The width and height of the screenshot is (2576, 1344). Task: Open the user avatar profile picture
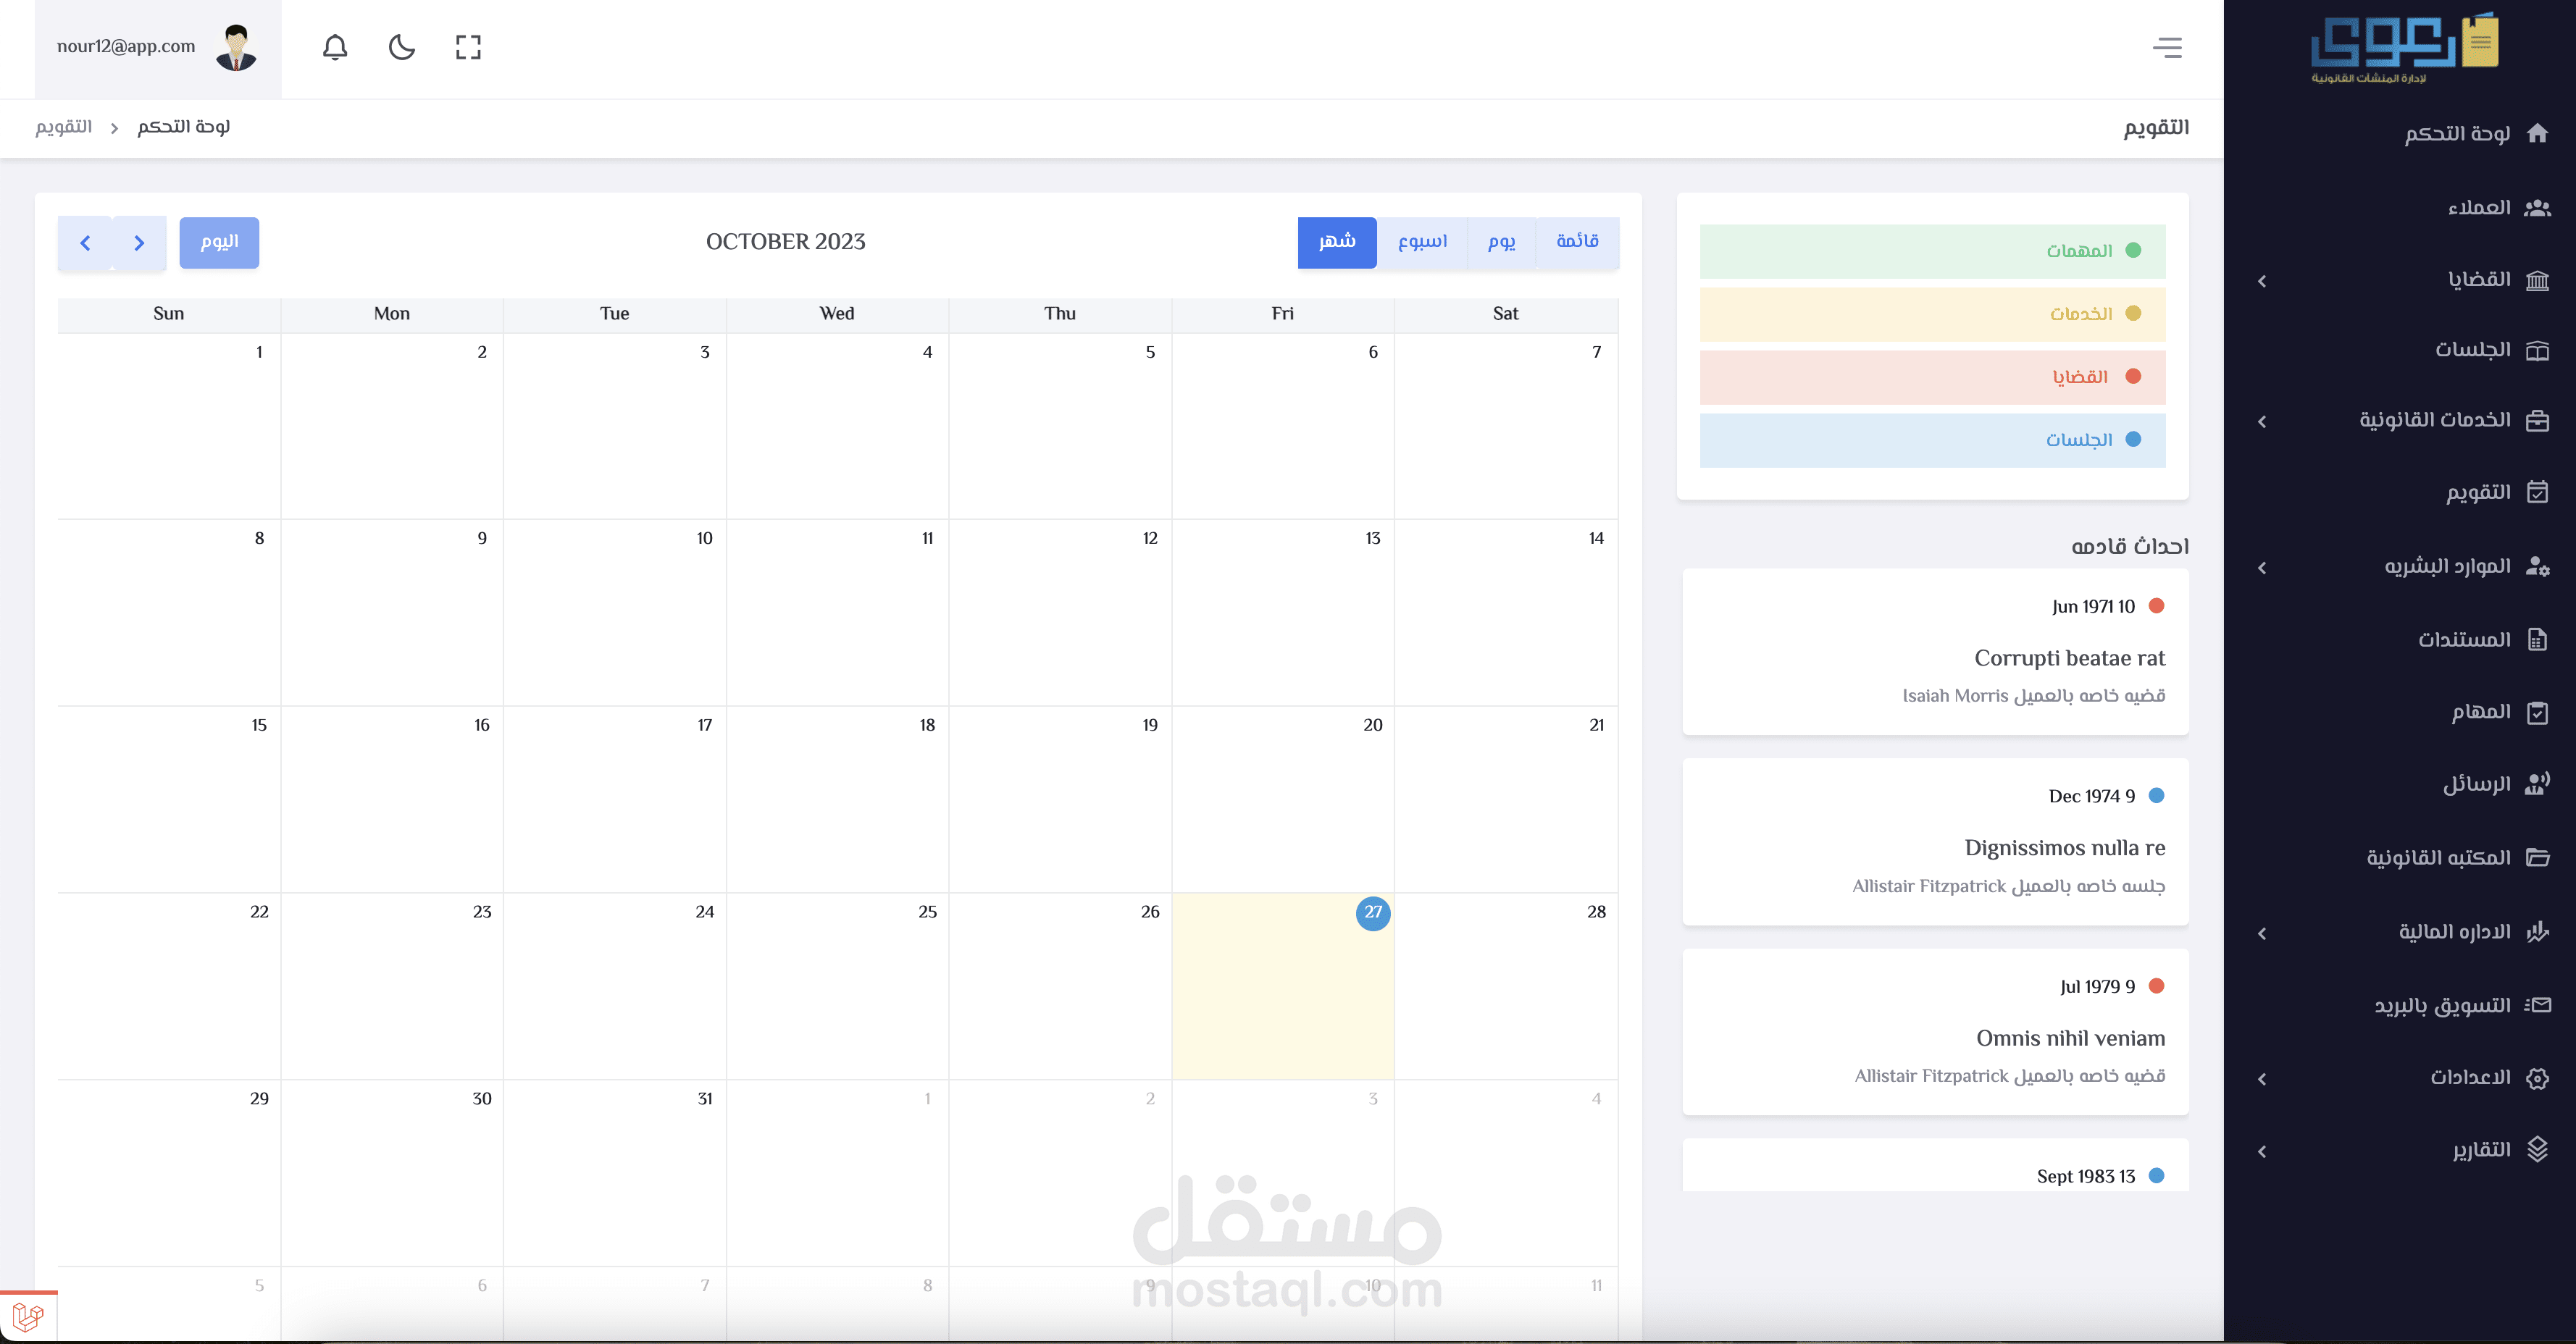point(236,47)
